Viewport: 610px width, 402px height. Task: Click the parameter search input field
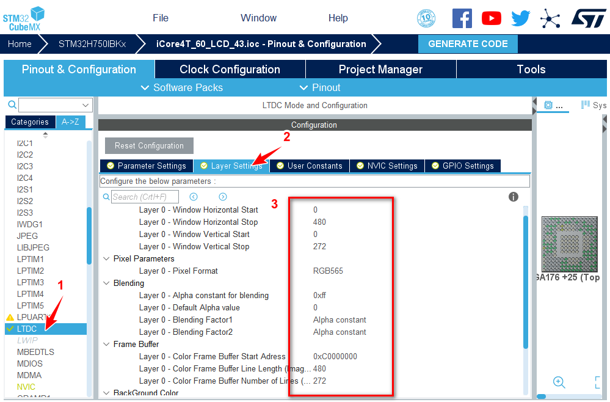(x=145, y=197)
